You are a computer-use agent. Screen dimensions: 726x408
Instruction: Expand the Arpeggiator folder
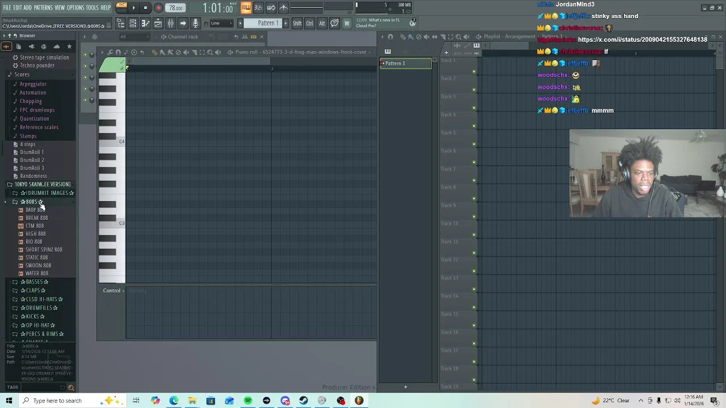pyautogui.click(x=33, y=84)
